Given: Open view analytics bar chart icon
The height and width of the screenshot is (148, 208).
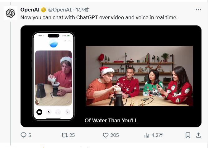Looking at the screenshot, I should point(147,135).
